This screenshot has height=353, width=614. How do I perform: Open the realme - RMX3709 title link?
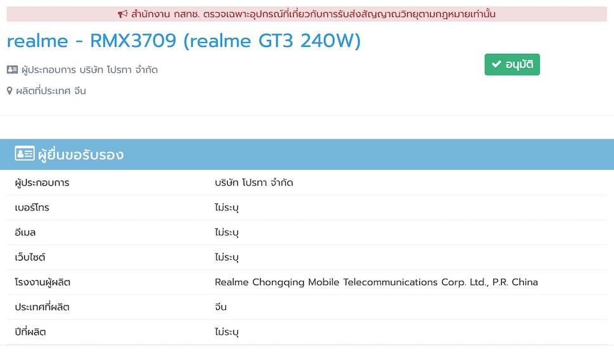pos(183,41)
